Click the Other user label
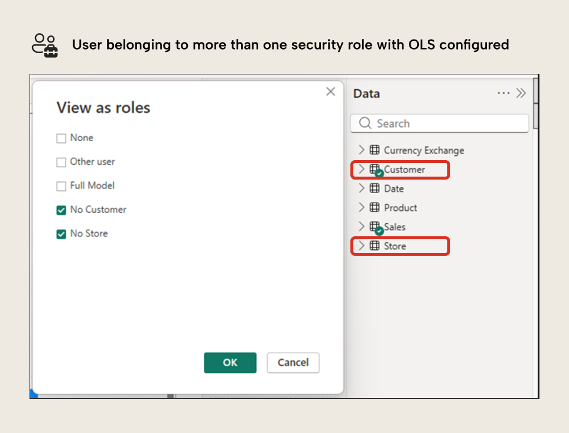569x433 pixels. tap(92, 162)
